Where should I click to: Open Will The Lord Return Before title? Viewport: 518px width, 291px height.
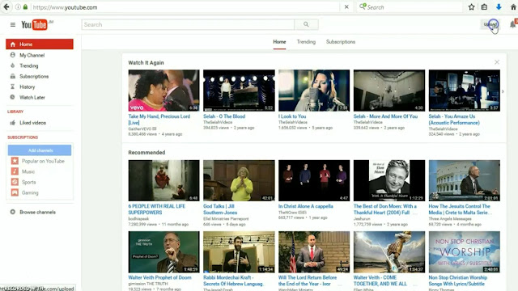(308, 280)
